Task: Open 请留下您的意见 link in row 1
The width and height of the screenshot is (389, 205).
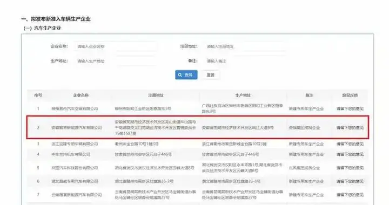Action: tap(350, 108)
